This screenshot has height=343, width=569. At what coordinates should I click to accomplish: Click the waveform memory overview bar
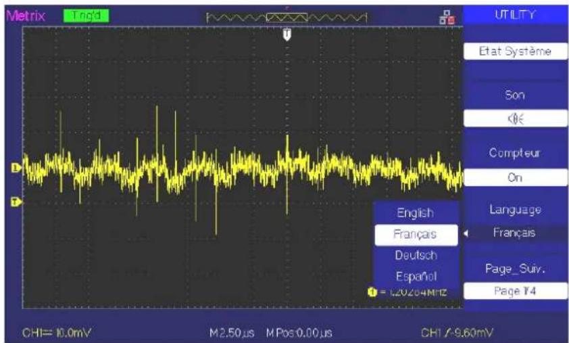[x=287, y=17]
